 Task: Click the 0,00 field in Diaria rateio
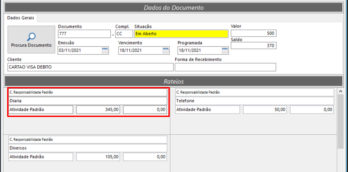(x=145, y=110)
